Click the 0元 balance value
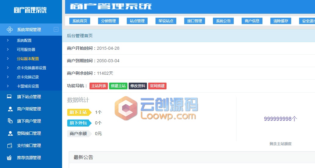315x168 pixels. [98, 134]
